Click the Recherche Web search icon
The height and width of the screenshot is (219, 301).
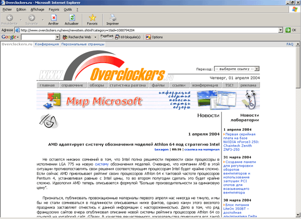(65, 37)
